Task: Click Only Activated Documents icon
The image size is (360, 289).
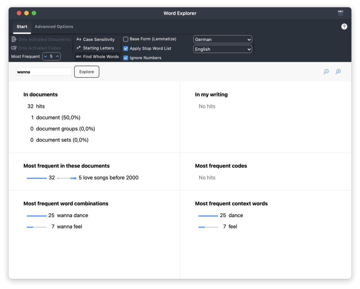Action: 14,39
